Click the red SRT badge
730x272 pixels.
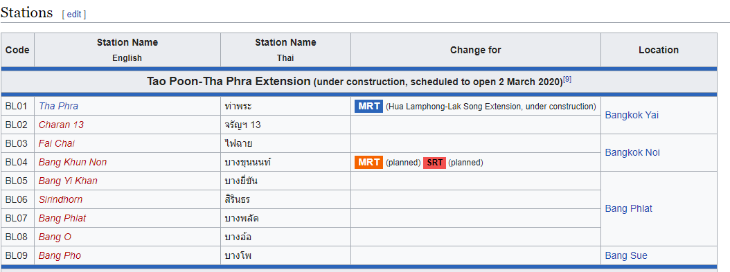click(434, 162)
